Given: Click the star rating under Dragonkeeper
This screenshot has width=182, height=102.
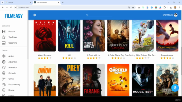Looking at the screenshot, I should (x=167, y=58).
